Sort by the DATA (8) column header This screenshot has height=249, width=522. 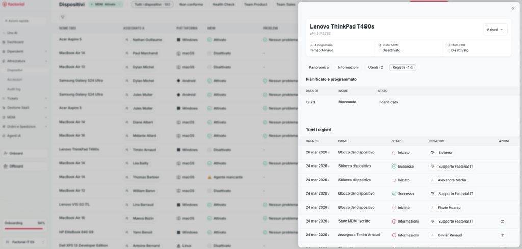point(312,141)
